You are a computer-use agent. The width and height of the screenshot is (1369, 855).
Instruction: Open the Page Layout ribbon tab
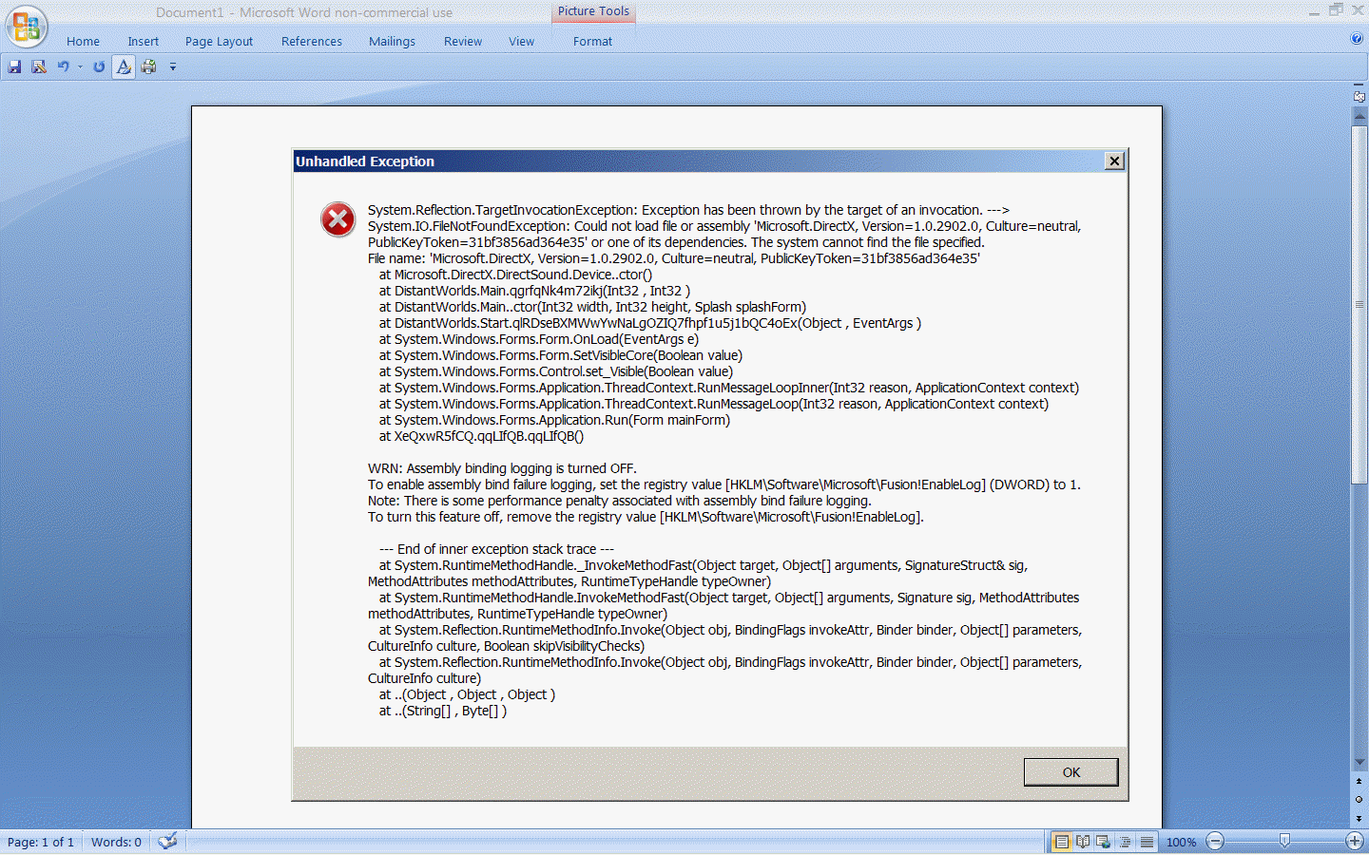(219, 41)
